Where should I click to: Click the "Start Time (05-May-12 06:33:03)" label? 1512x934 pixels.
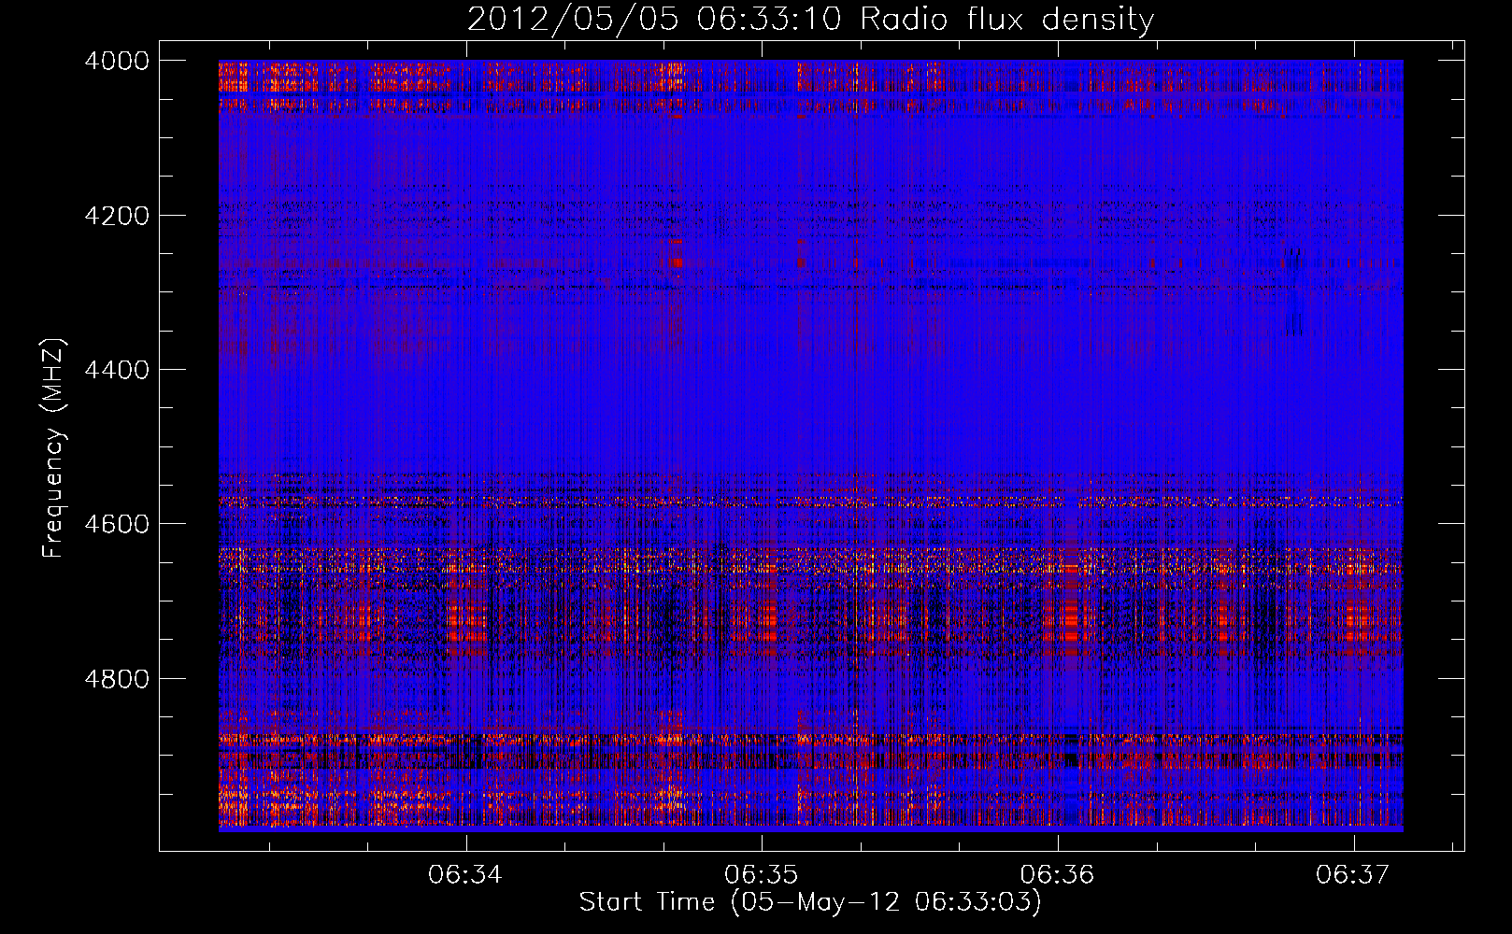click(810, 902)
